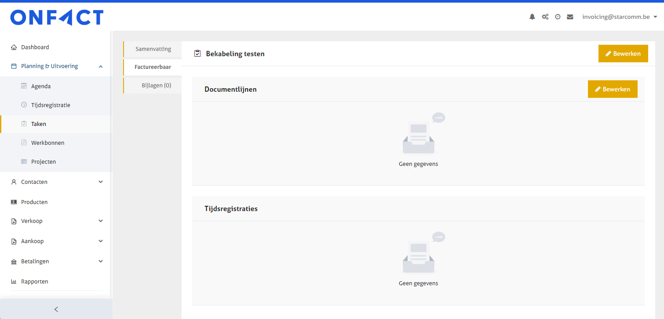Open Projecten in the sidebar
Image resolution: width=664 pixels, height=319 pixels.
point(43,161)
